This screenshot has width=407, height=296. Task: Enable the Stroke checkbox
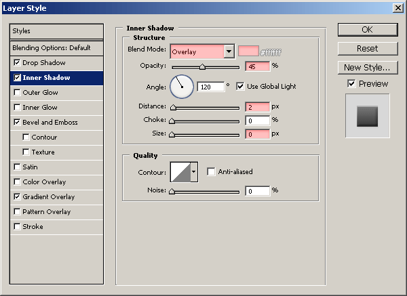click(x=17, y=226)
